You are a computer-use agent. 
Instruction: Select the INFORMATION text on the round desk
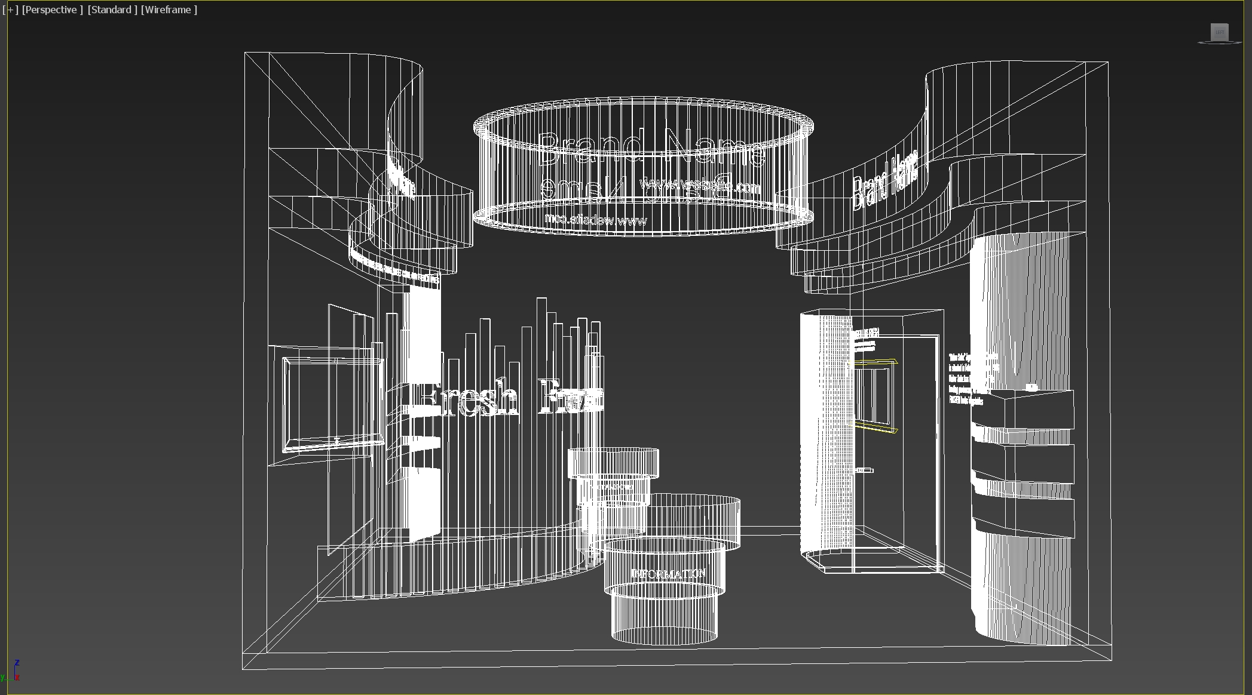click(x=668, y=574)
